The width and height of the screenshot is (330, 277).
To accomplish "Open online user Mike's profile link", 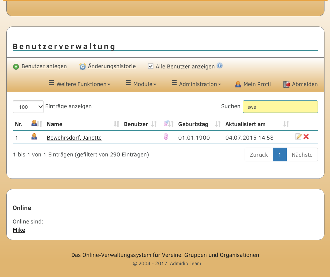I will point(19,230).
